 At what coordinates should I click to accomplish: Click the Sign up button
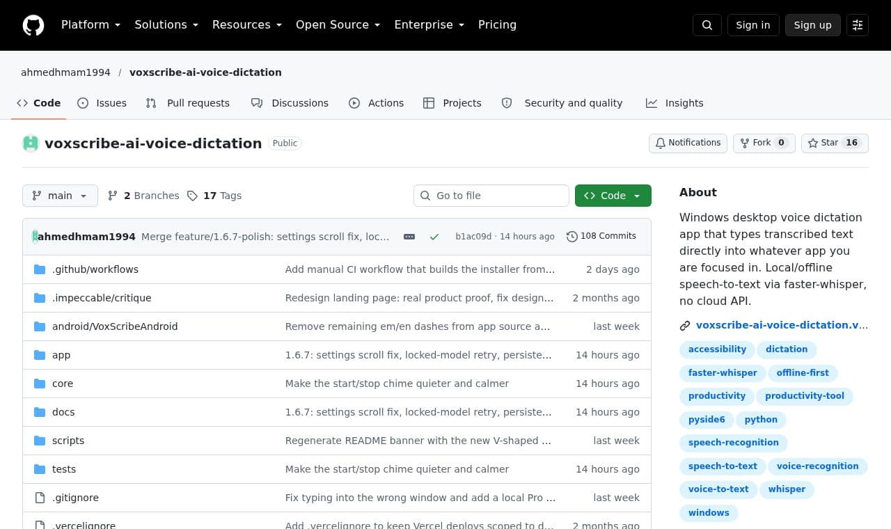(812, 25)
